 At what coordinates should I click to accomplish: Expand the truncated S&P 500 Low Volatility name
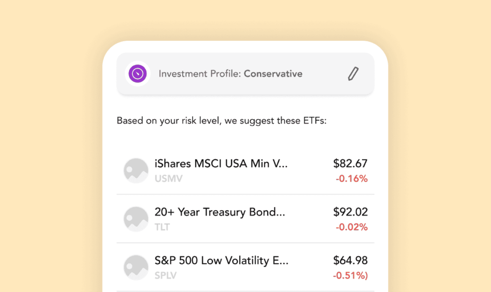pyautogui.click(x=221, y=260)
